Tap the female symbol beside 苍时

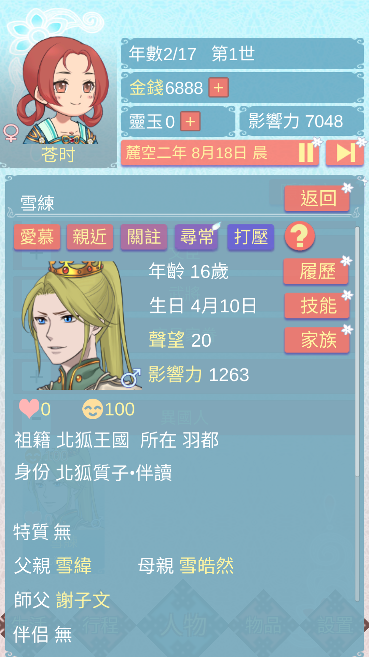click(11, 133)
